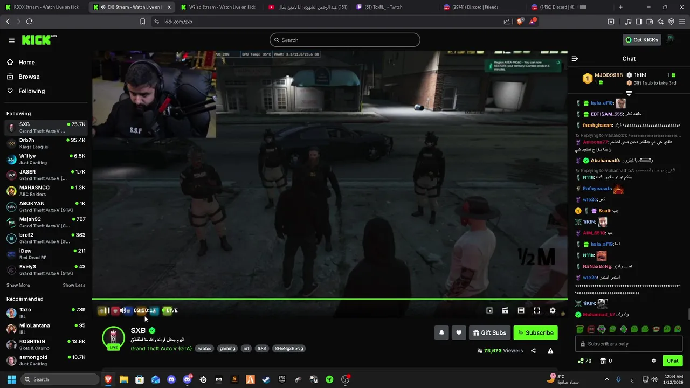Switch the player to theater mode
690x388 pixels.
[x=521, y=310]
